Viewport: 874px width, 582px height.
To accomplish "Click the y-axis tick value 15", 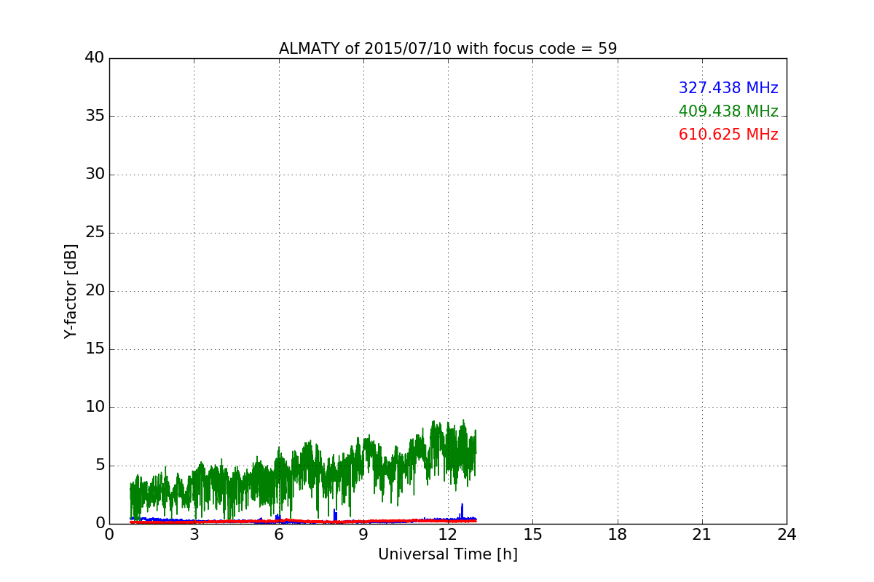I will tap(95, 349).
